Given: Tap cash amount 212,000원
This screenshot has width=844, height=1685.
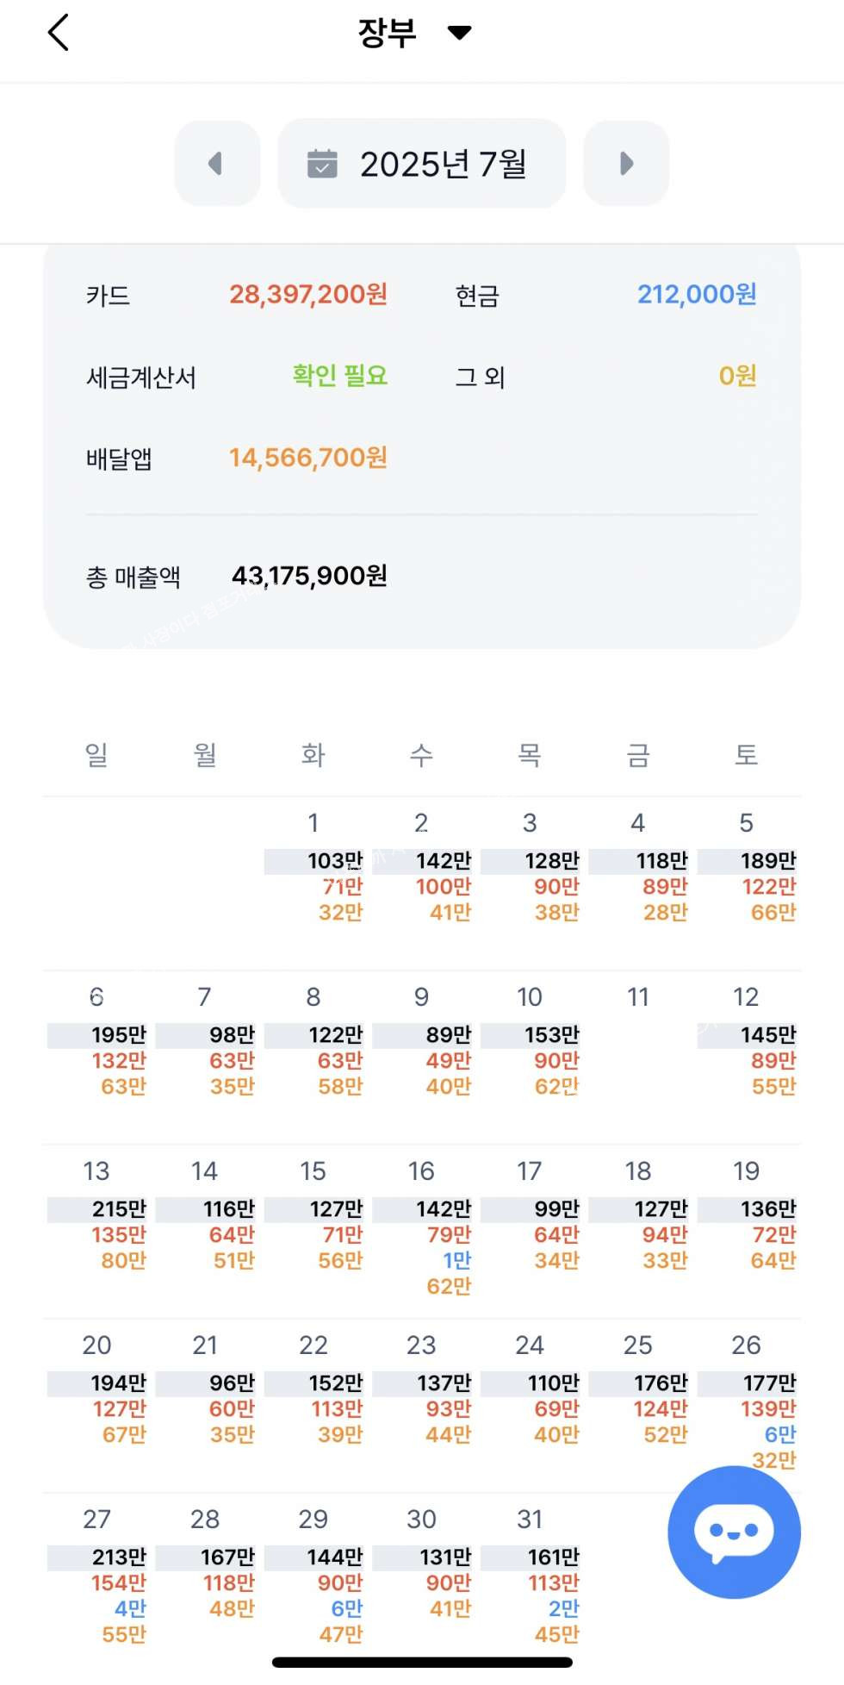Looking at the screenshot, I should 696,295.
